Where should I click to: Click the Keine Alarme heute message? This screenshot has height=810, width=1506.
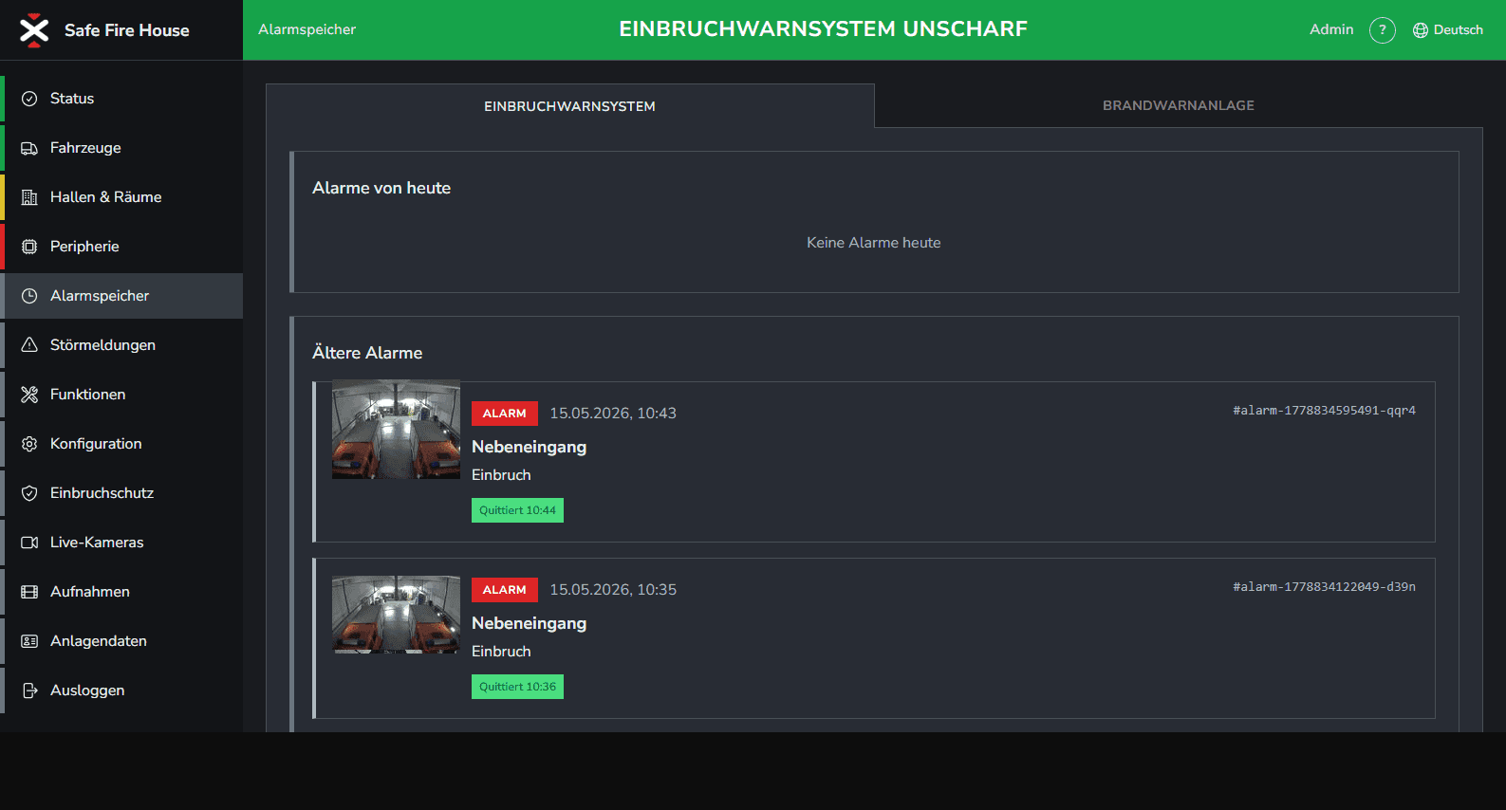[873, 243]
